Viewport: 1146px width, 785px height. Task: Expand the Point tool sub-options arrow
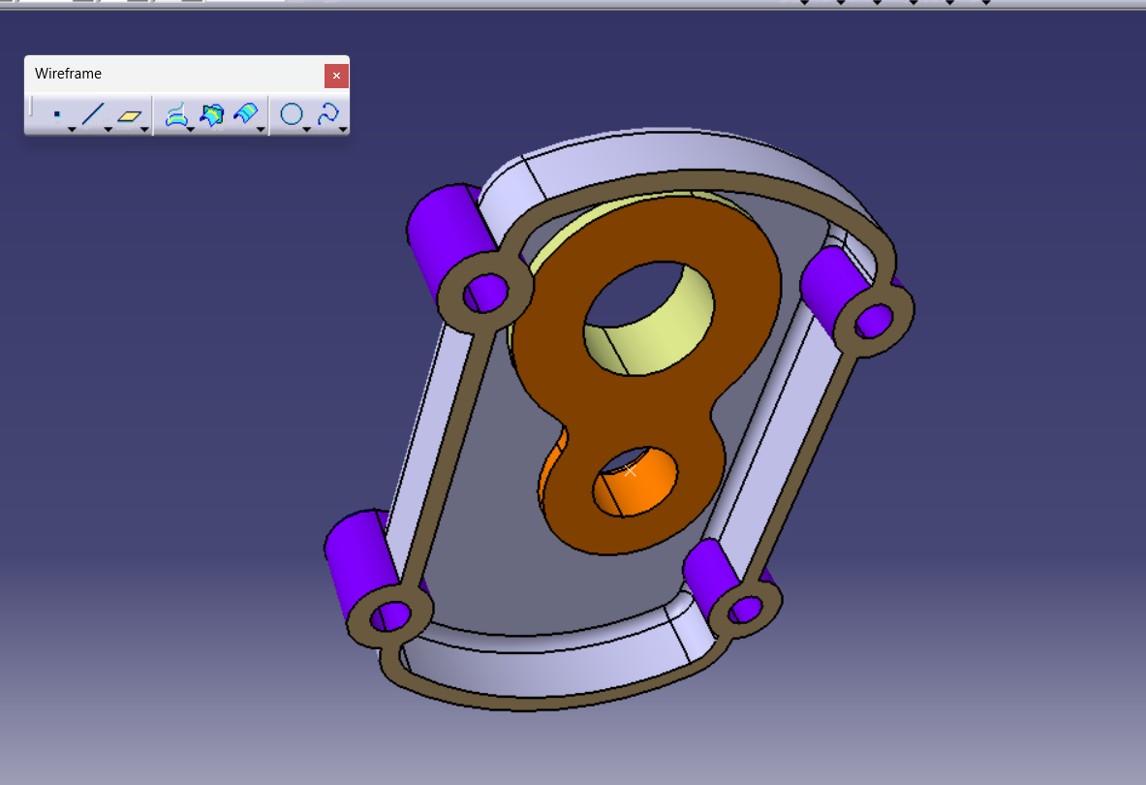point(73,129)
